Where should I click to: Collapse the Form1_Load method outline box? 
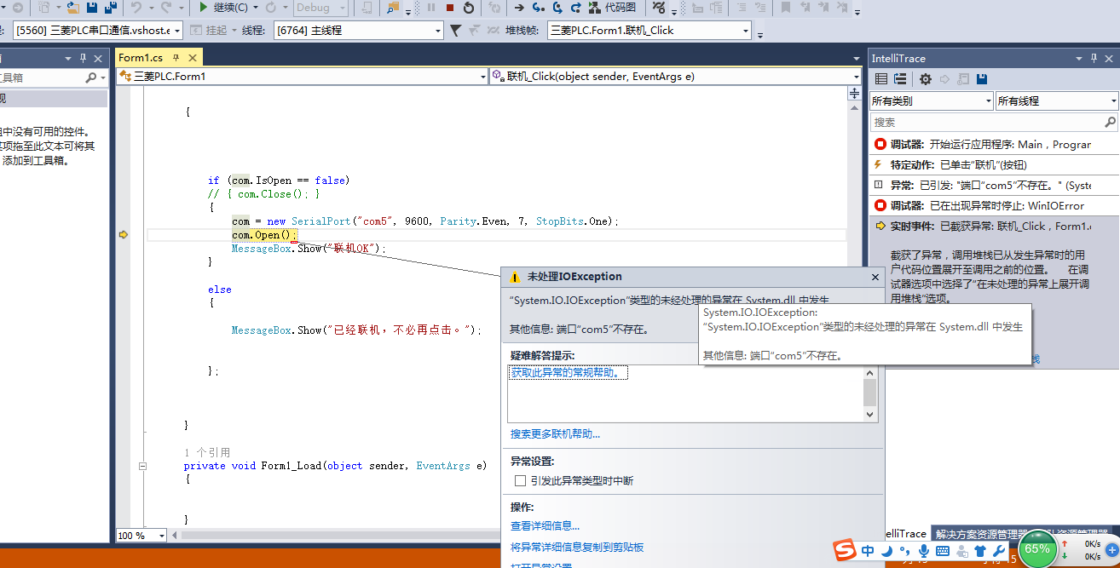pos(142,467)
